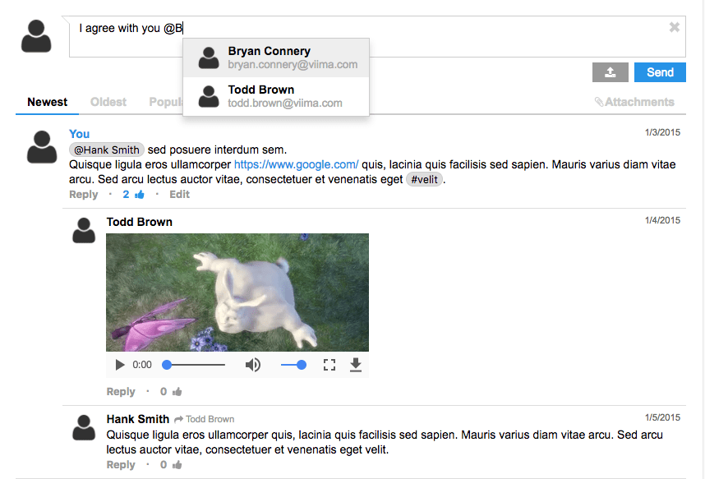Download Todd Brown's video
Image resolution: width=705 pixels, height=479 pixels.
coord(356,364)
